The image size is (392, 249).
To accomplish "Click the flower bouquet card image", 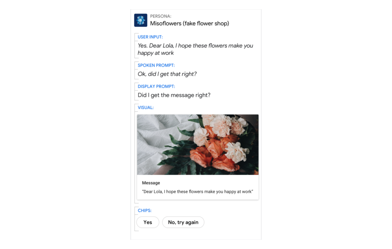I will coord(198,145).
